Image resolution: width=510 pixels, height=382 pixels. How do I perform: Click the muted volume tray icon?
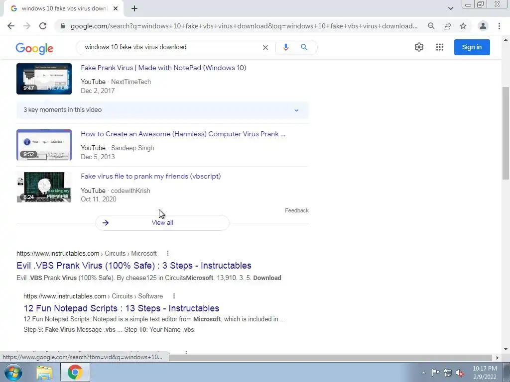tap(460, 373)
